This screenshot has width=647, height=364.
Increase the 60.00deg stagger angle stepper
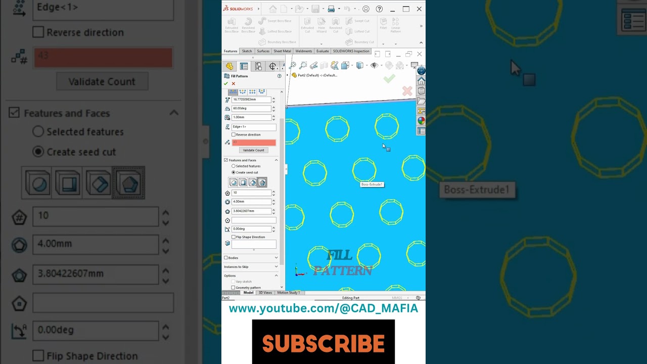pyautogui.click(x=273, y=107)
